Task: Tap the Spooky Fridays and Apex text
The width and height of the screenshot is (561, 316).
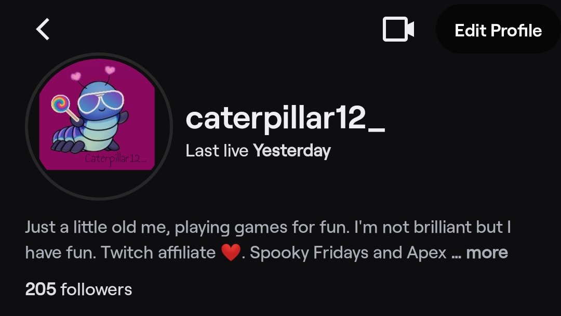Action: tap(348, 253)
